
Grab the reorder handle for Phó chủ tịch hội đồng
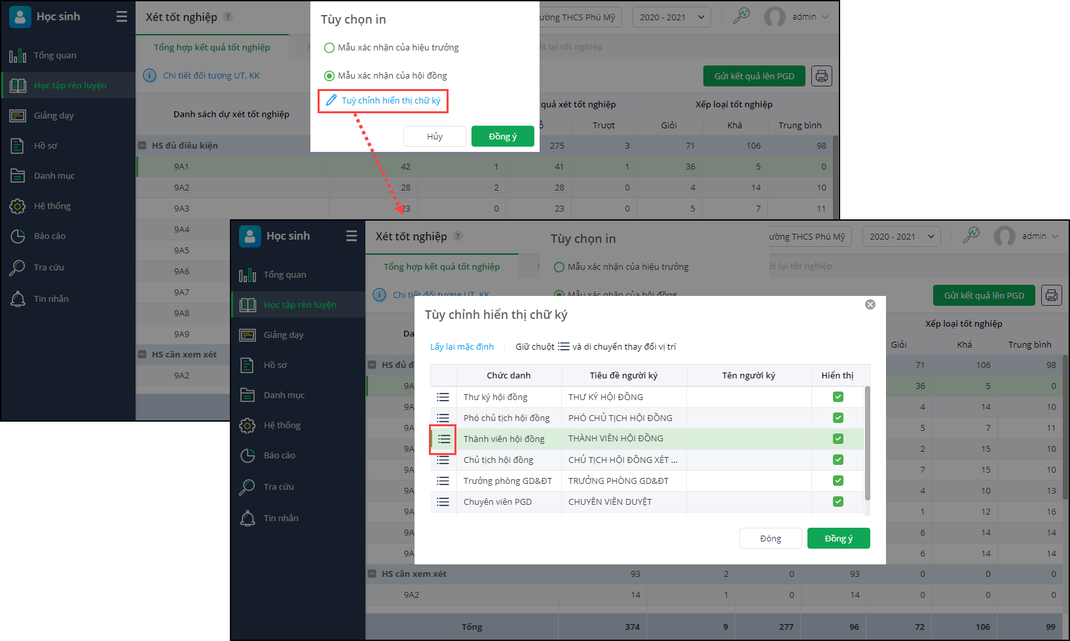443,418
